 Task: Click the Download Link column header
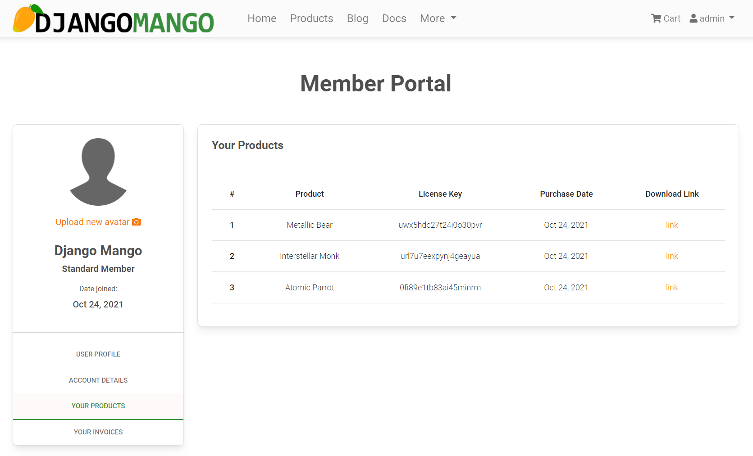(672, 194)
